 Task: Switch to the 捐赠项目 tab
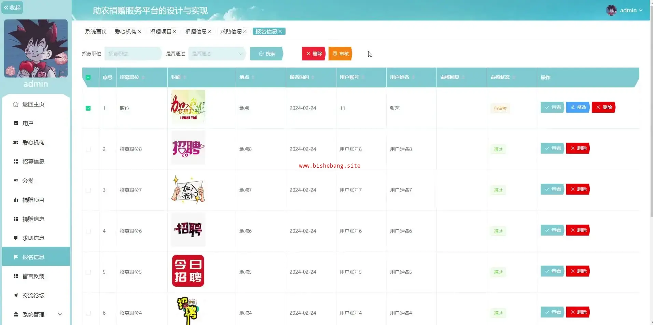pyautogui.click(x=161, y=31)
